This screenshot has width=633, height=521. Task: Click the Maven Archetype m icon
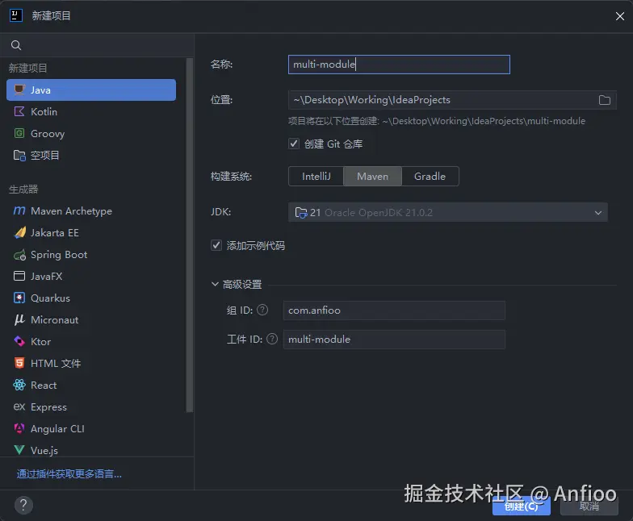[19, 210]
